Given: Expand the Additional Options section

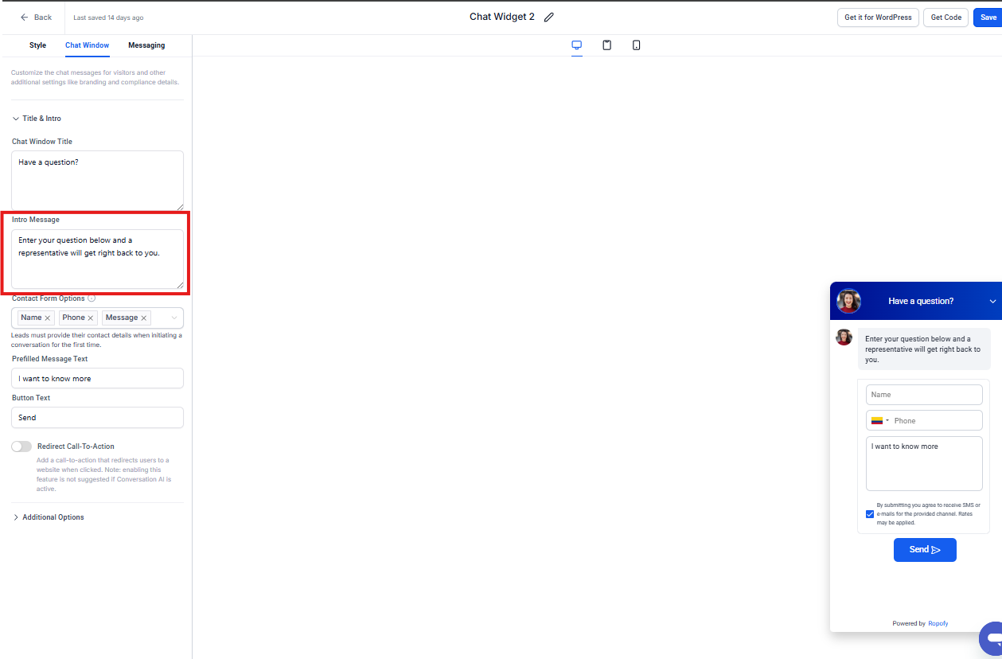Looking at the screenshot, I should click(16, 517).
